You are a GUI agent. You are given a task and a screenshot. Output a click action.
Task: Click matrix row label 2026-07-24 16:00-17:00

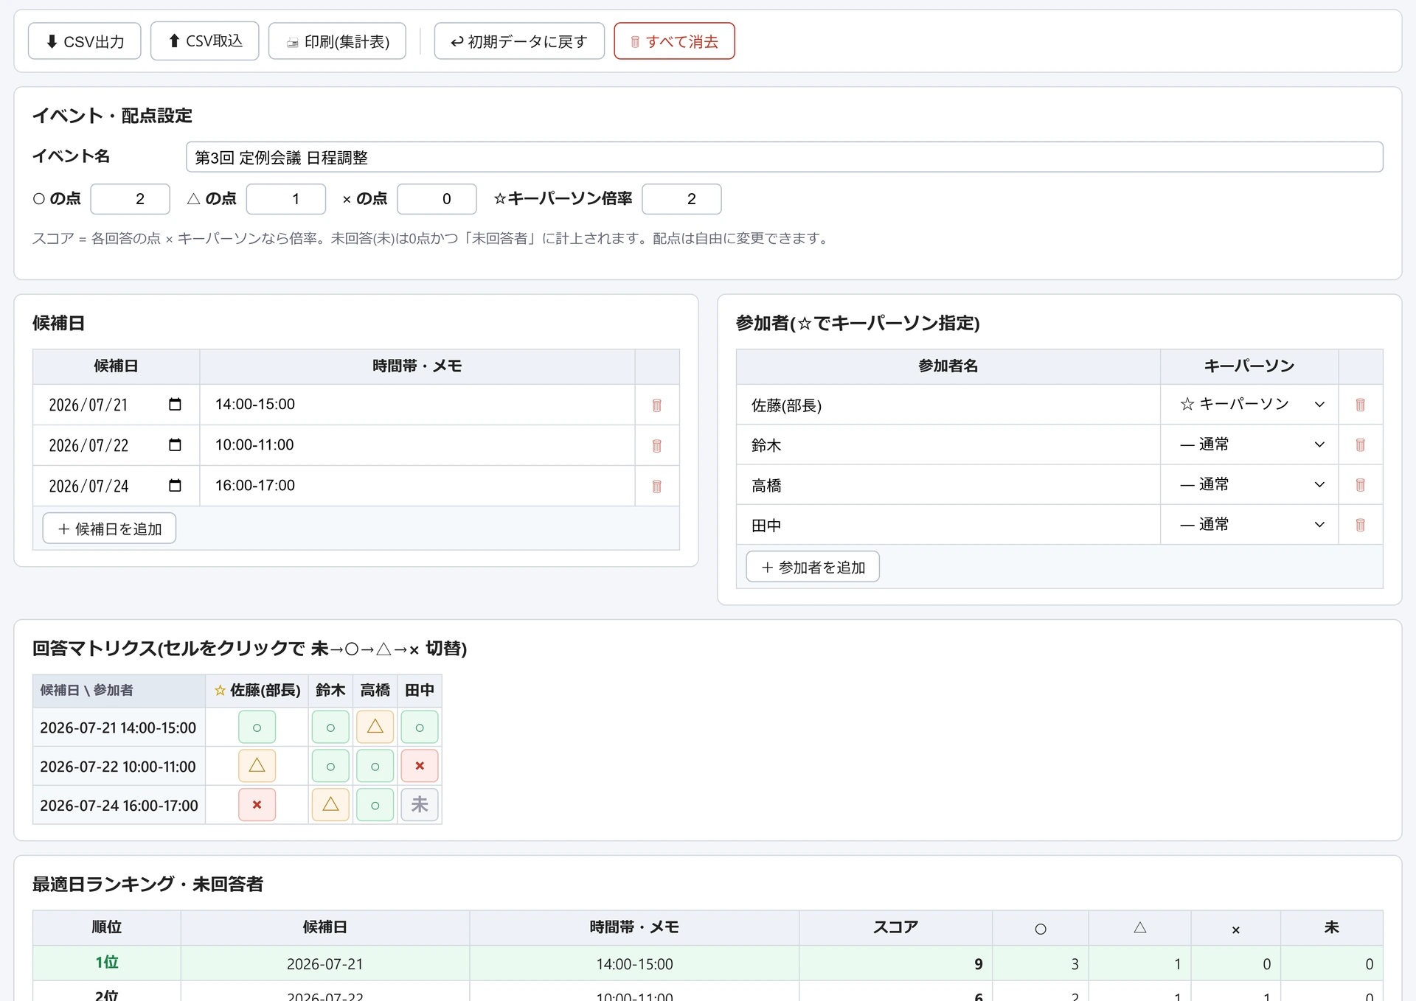(119, 805)
